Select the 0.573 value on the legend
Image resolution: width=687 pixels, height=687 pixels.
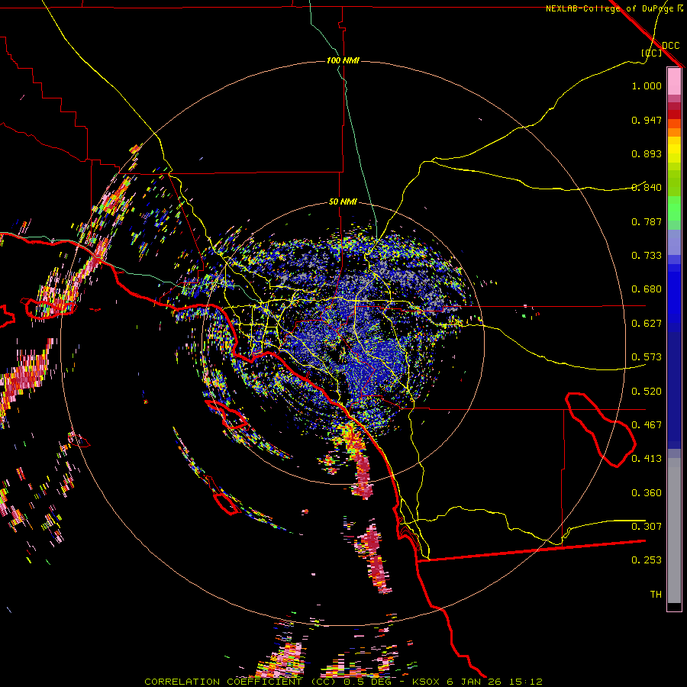[x=647, y=357]
